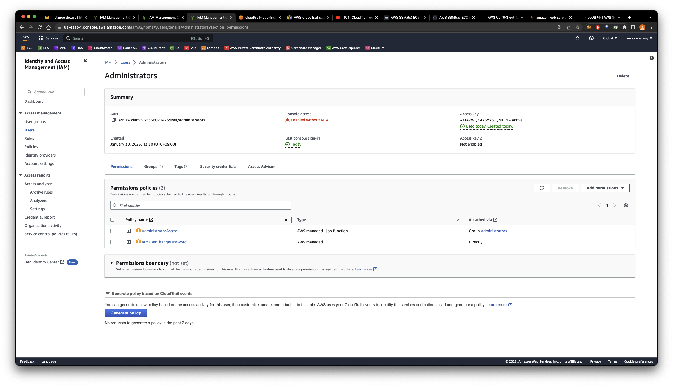Click the Find policies search field
673x386 pixels.
tap(201, 205)
